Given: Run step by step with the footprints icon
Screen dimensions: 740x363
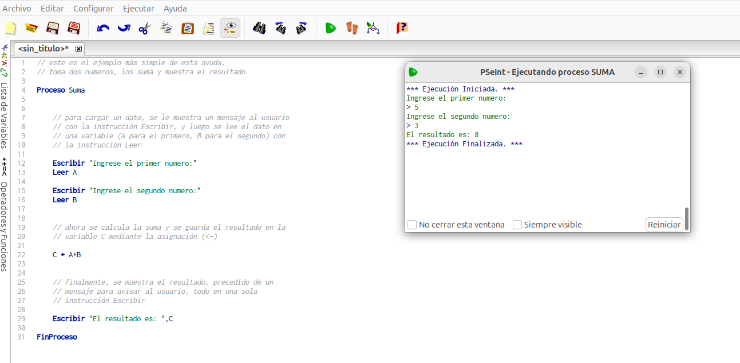Looking at the screenshot, I should click(351, 28).
